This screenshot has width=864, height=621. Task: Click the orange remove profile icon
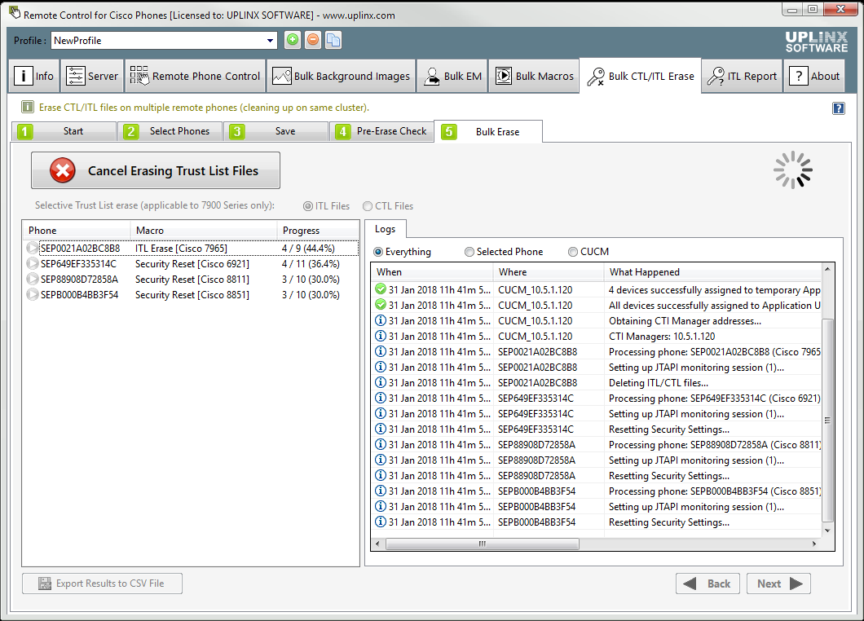coord(313,40)
